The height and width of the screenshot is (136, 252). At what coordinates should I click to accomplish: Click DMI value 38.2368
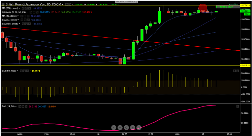click(x=33, y=106)
